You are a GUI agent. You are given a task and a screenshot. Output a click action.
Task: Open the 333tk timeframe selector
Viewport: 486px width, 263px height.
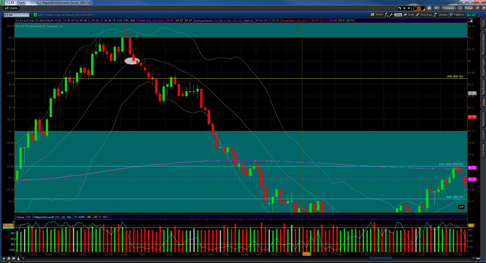click(398, 15)
